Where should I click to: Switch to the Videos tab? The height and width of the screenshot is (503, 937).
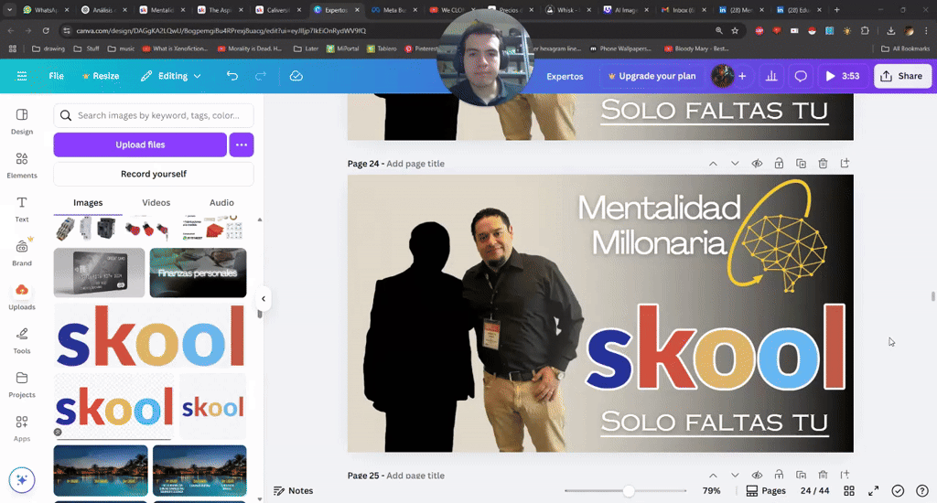156,202
